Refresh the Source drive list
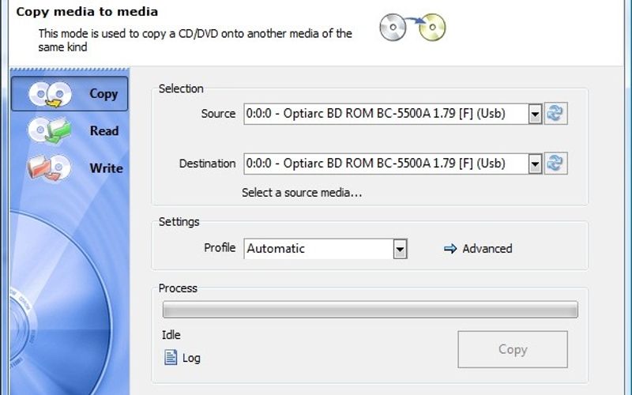 556,114
